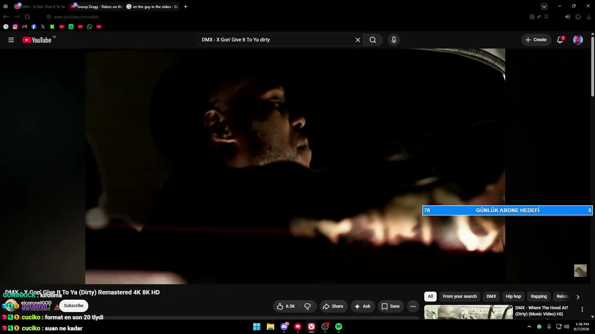Open the browser main menu icon
The width and height of the screenshot is (595, 334).
coord(6,6)
